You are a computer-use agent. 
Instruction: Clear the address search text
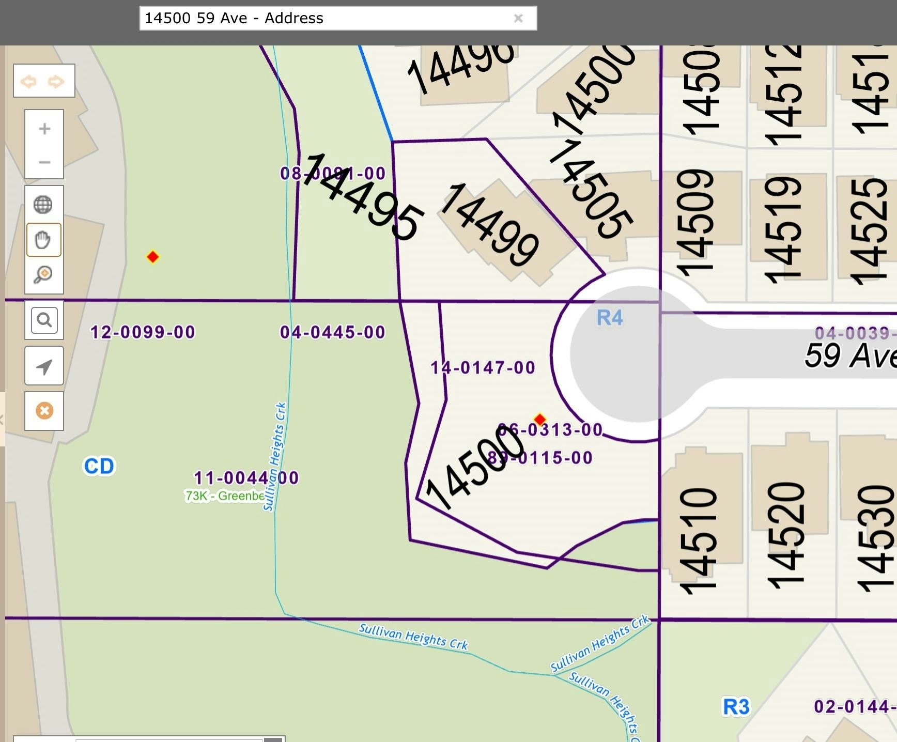[518, 19]
